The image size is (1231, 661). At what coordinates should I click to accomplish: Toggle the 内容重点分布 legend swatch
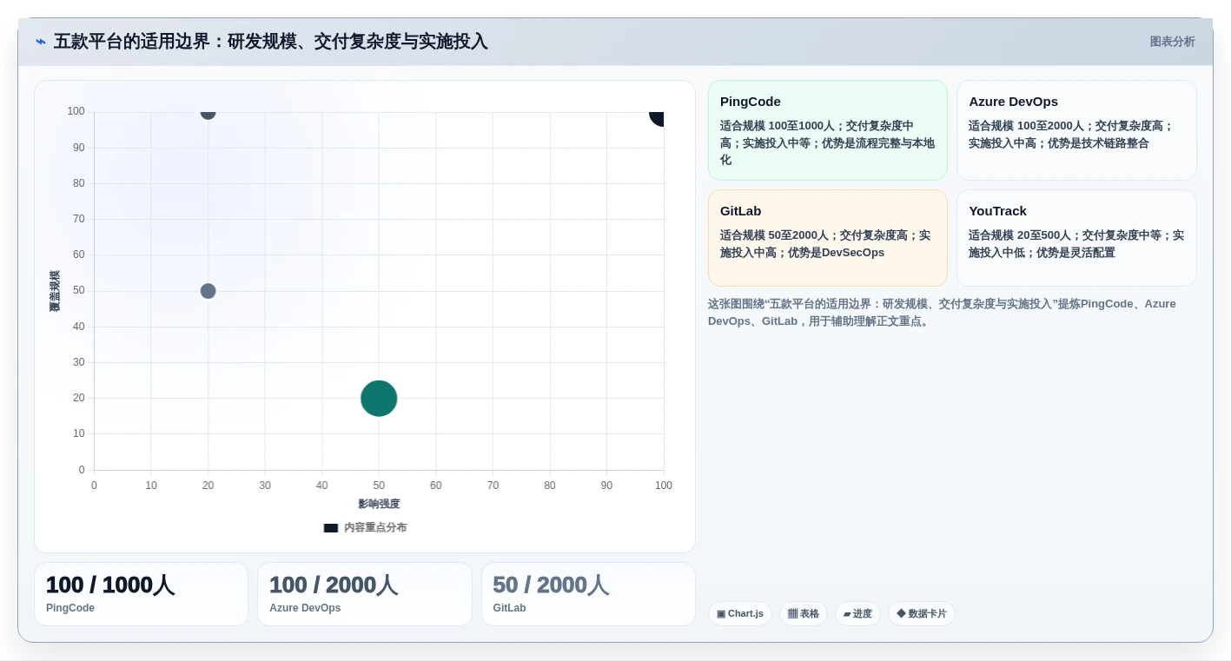point(331,527)
